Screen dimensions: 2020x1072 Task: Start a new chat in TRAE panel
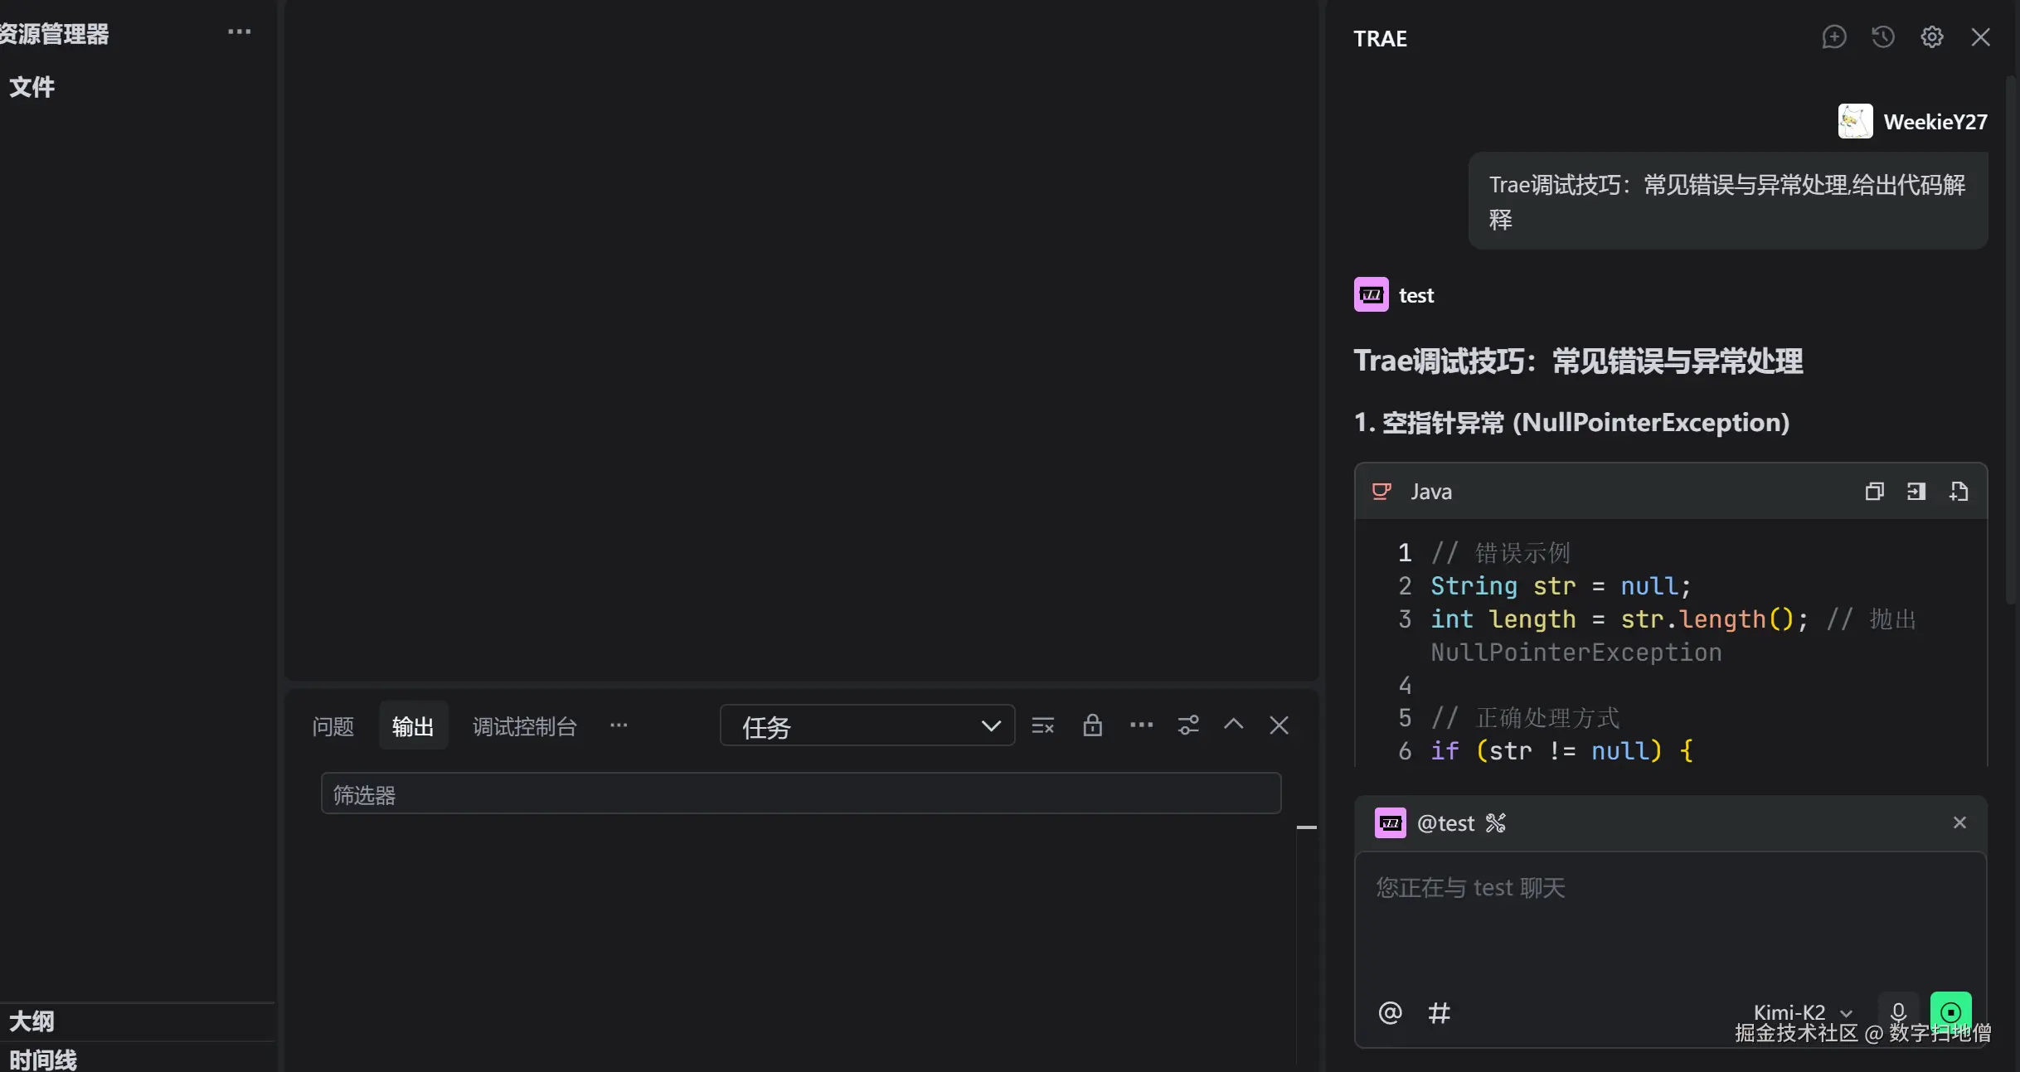click(x=1834, y=37)
